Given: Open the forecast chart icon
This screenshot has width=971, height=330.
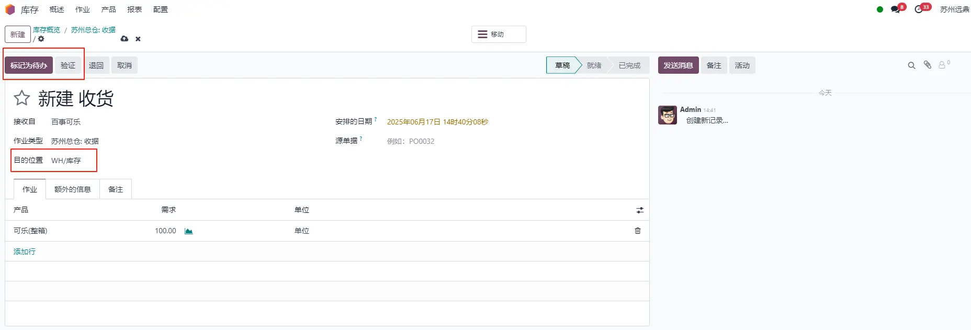Looking at the screenshot, I should click(x=189, y=231).
